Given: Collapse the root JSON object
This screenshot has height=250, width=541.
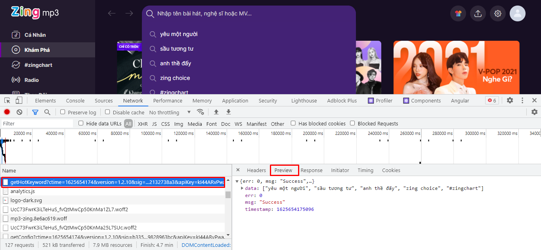Looking at the screenshot, I should pyautogui.click(x=237, y=181).
